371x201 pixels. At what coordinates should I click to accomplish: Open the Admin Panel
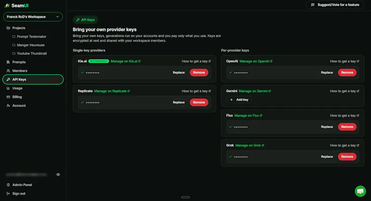pos(22,185)
